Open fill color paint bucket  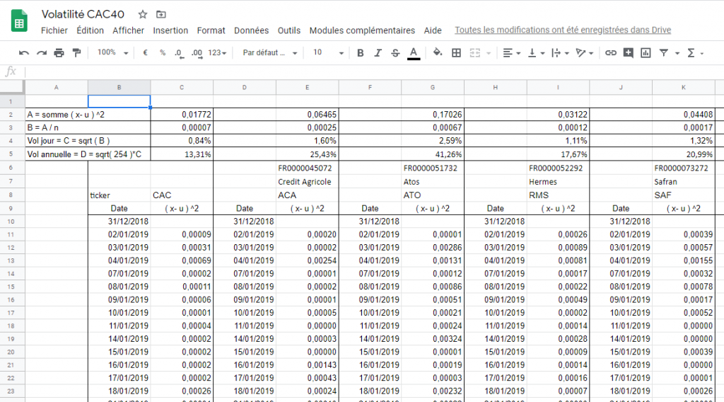tap(437, 52)
